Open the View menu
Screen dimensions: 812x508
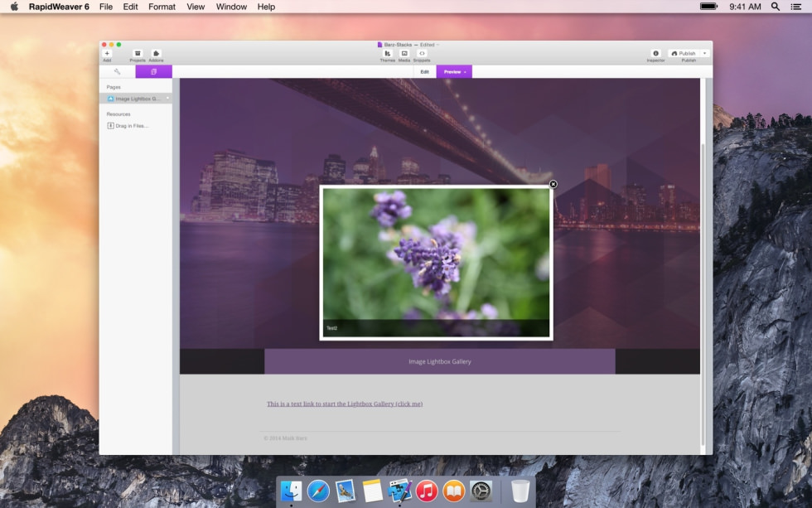pyautogui.click(x=196, y=7)
